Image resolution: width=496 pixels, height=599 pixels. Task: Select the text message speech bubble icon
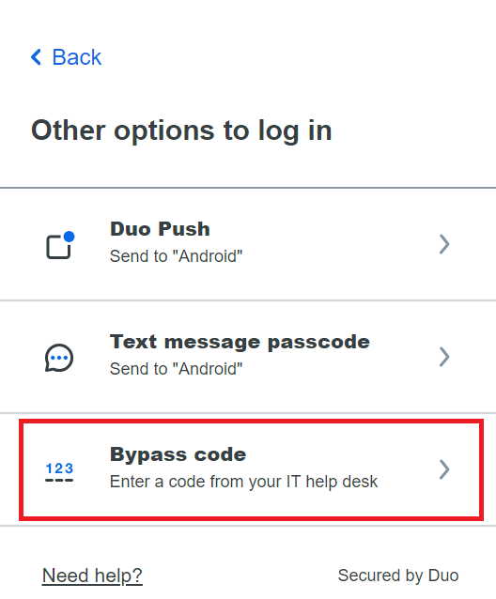click(59, 358)
